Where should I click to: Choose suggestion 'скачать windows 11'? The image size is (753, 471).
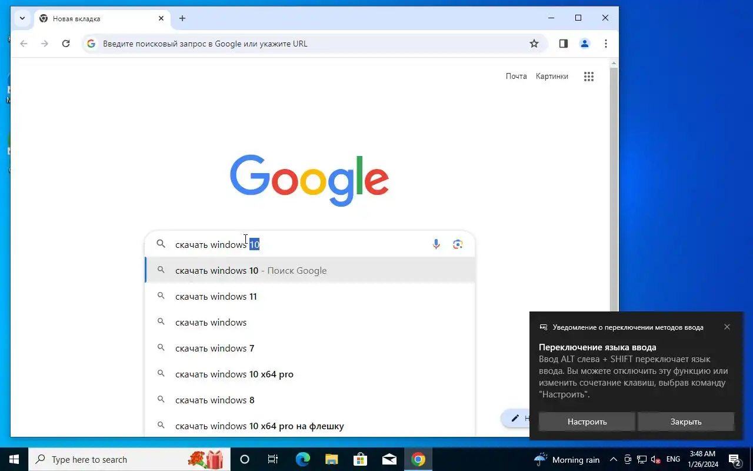coord(310,296)
